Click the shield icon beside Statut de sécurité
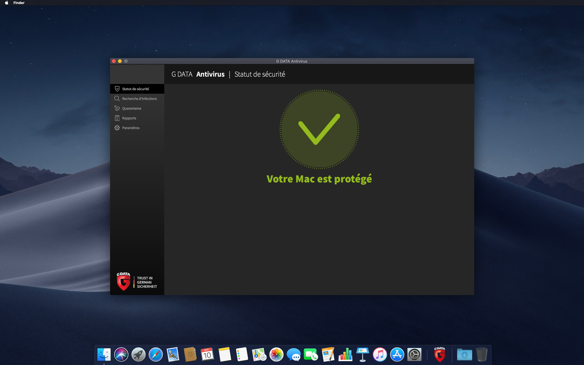The width and height of the screenshot is (584, 365). click(x=117, y=89)
